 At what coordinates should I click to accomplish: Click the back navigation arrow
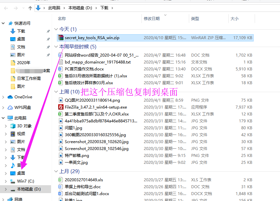pos(6,8)
